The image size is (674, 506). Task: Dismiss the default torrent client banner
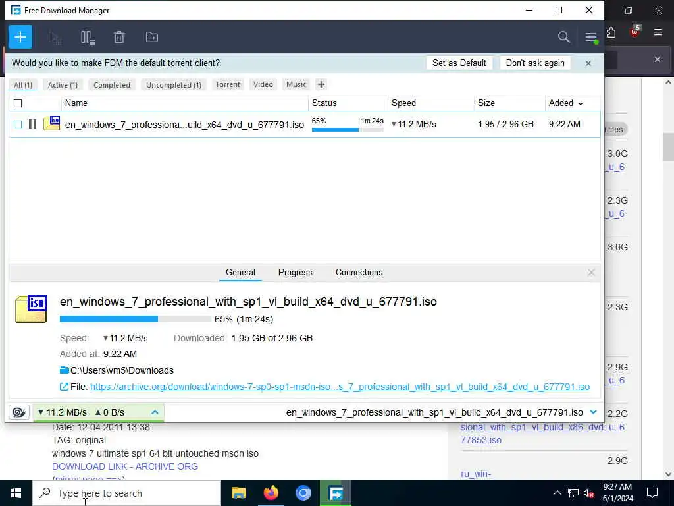(588, 63)
